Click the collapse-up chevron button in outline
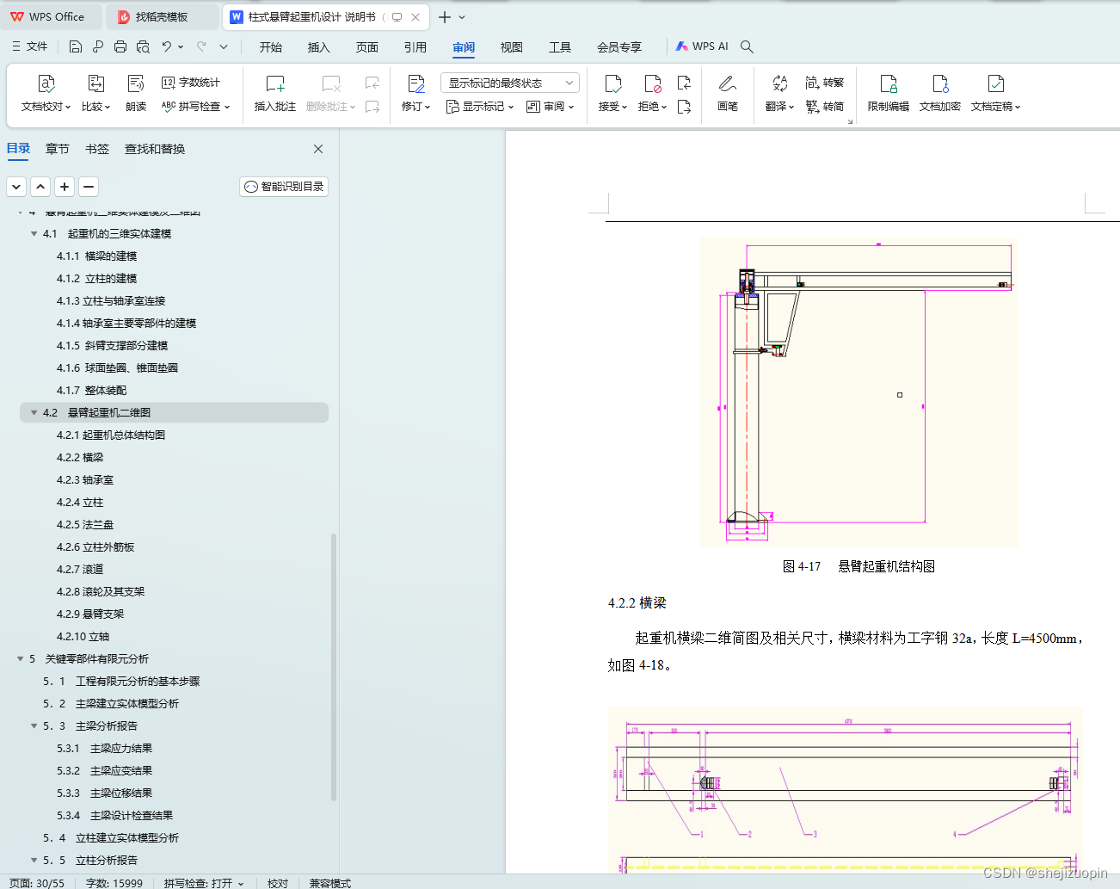The image size is (1120, 889). [40, 187]
